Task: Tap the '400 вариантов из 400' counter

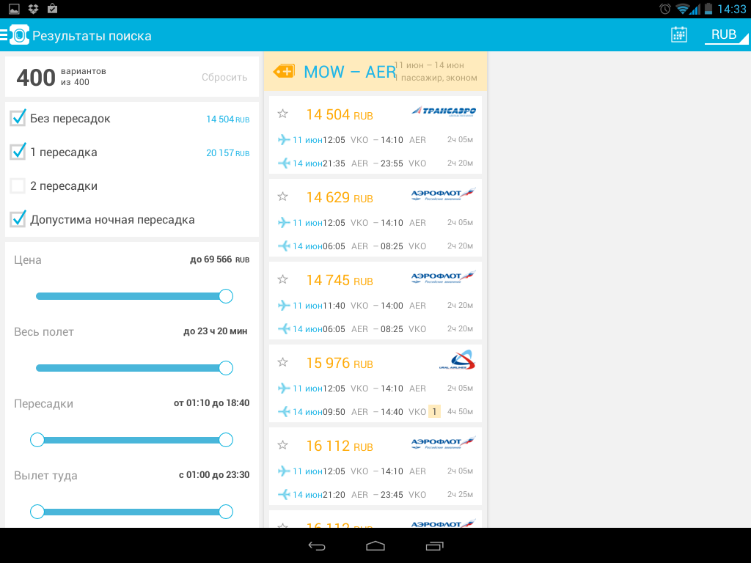Action: coord(62,77)
